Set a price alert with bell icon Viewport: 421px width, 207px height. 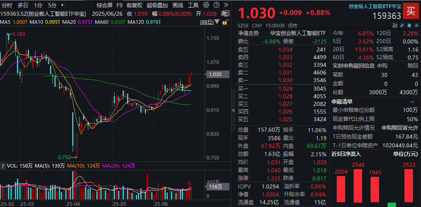point(409,25)
